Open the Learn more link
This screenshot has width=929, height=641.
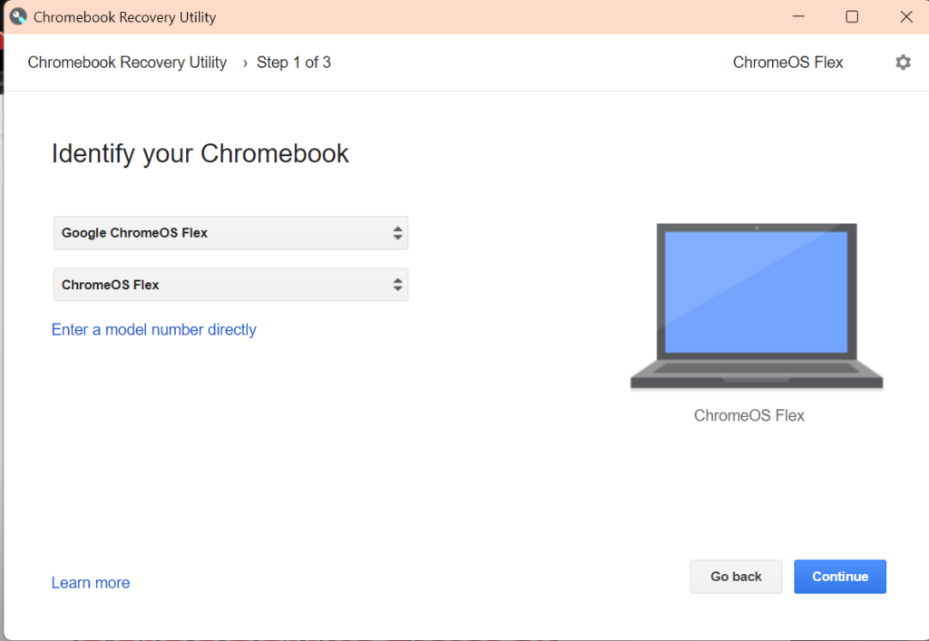[91, 583]
